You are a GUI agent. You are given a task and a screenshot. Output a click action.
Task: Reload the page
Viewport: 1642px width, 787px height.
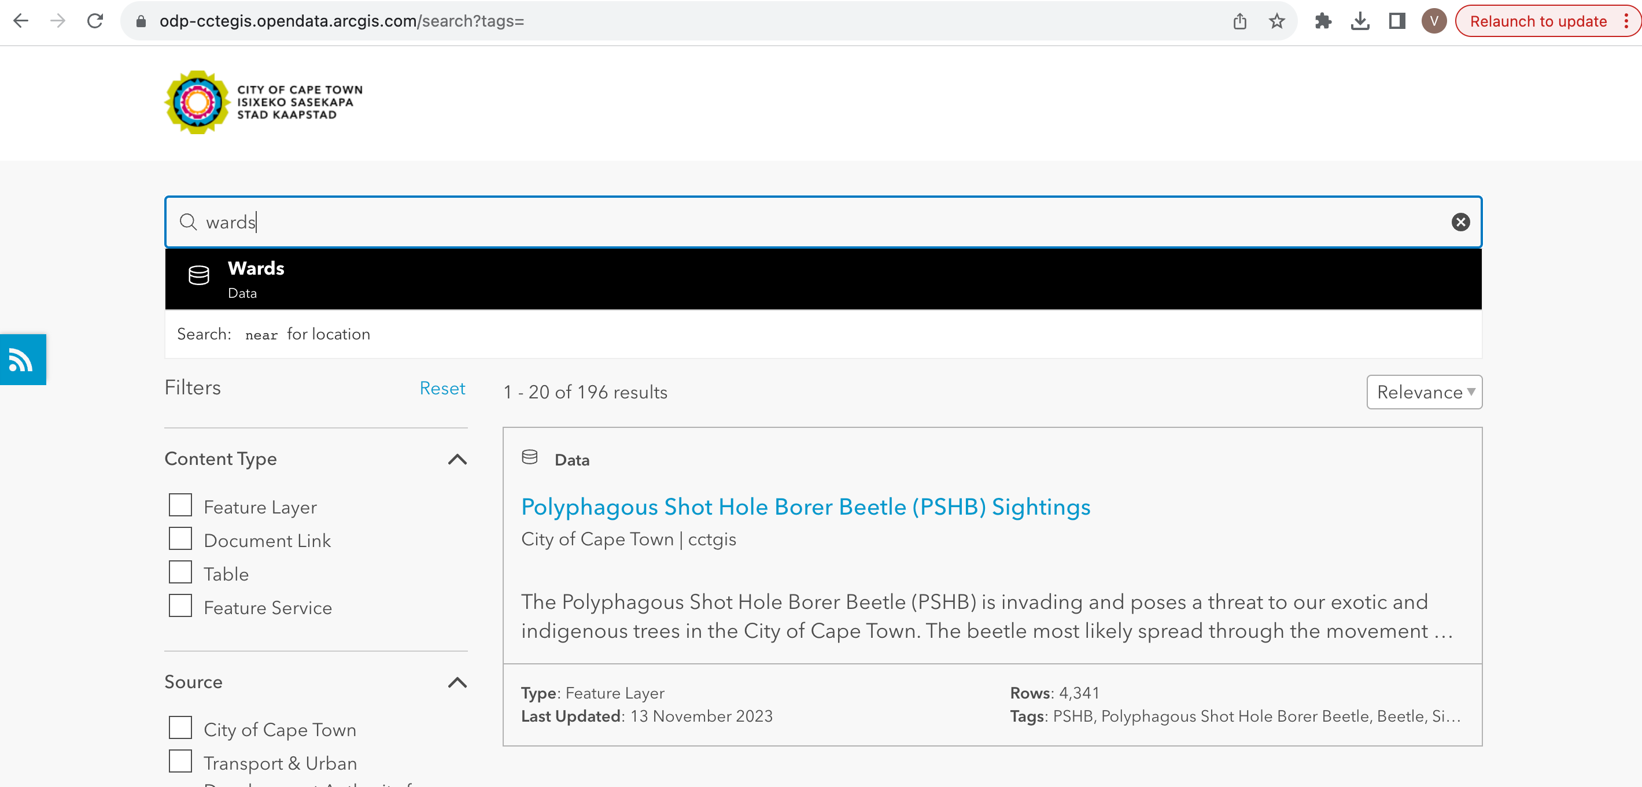95,21
